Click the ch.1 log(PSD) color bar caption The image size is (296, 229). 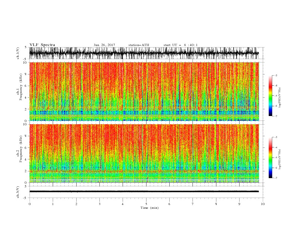pos(280,98)
